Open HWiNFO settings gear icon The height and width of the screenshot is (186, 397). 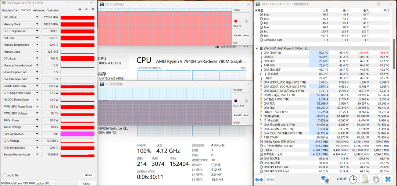click(x=376, y=179)
